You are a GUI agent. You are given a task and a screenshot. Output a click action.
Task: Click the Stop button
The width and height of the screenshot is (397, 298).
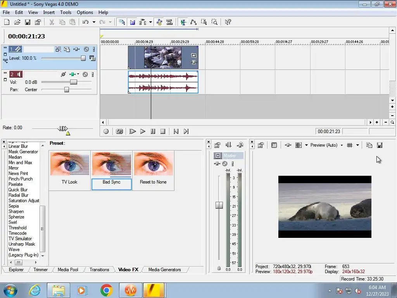[163, 131]
